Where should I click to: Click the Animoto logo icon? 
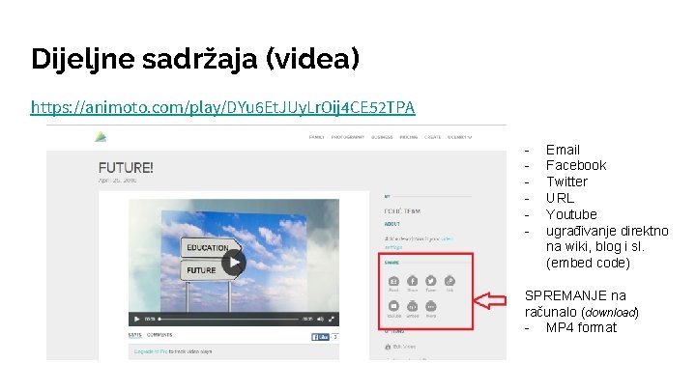tap(101, 137)
